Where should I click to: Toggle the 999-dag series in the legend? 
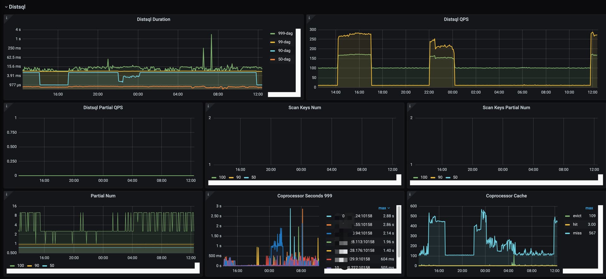(x=285, y=33)
